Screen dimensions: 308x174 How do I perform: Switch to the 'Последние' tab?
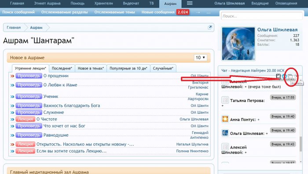[x=62, y=68]
